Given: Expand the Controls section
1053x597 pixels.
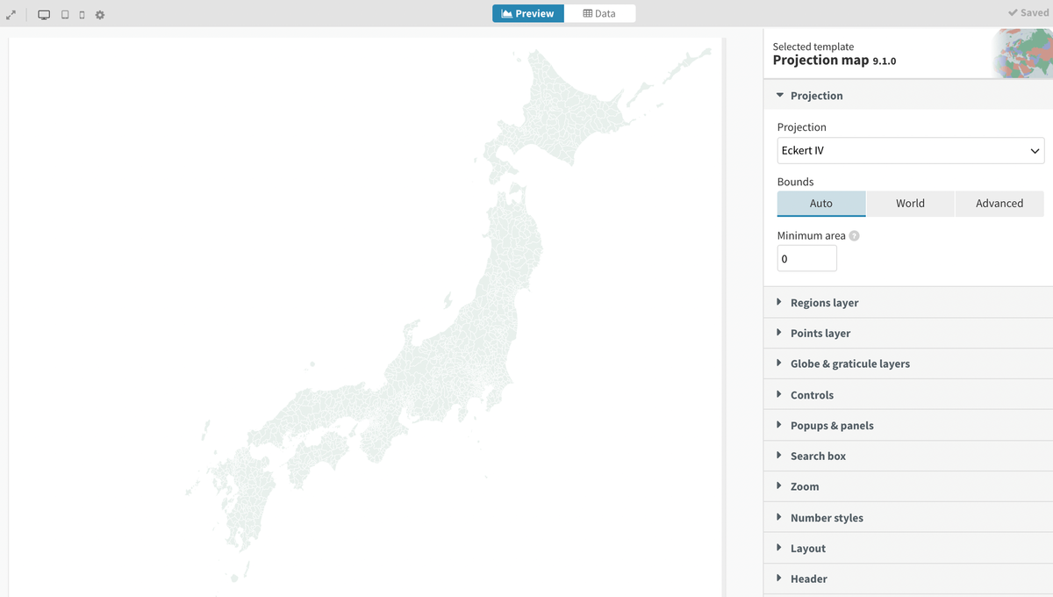Looking at the screenshot, I should (x=908, y=395).
